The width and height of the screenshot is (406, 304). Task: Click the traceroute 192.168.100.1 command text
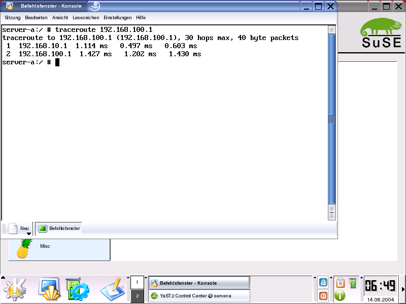[104, 30]
